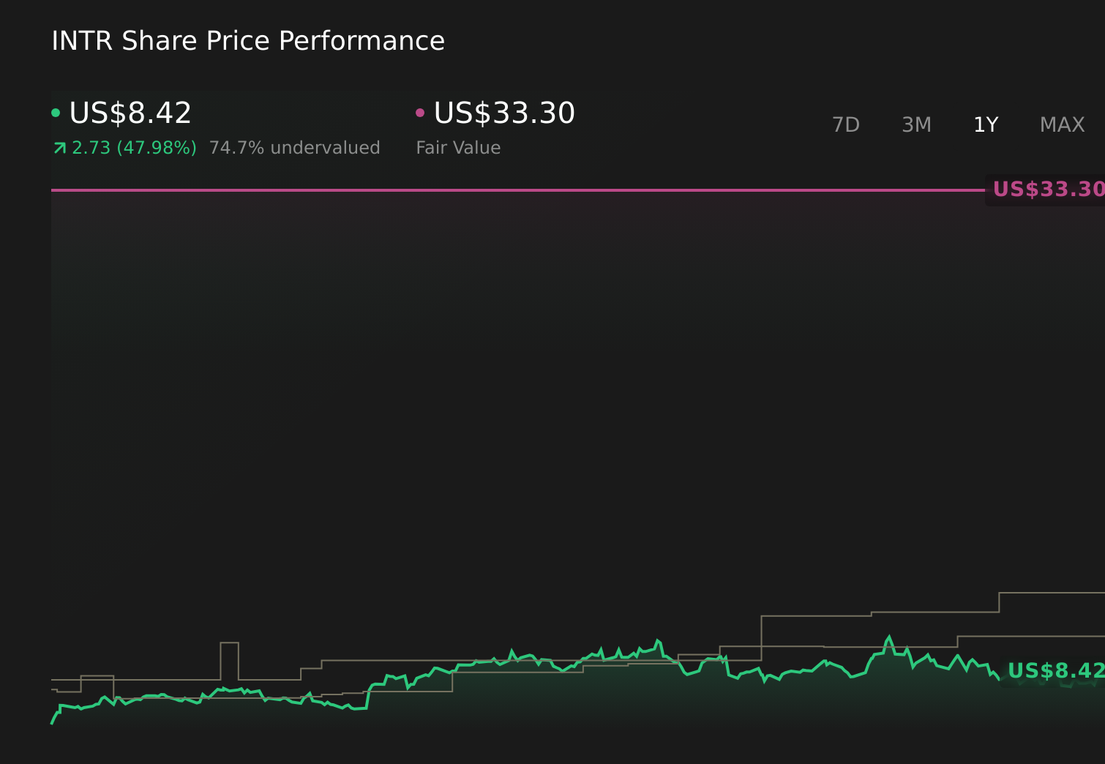Select the 3M time range tab

click(x=916, y=125)
